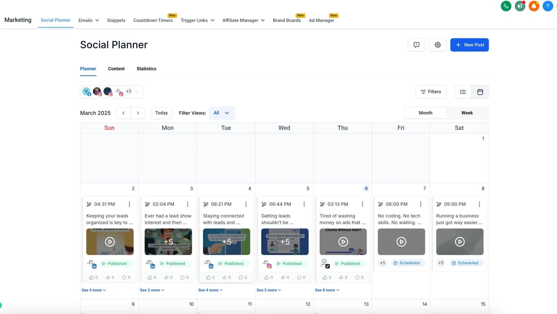Expand 'See 8 more' on Thursday

point(327,290)
